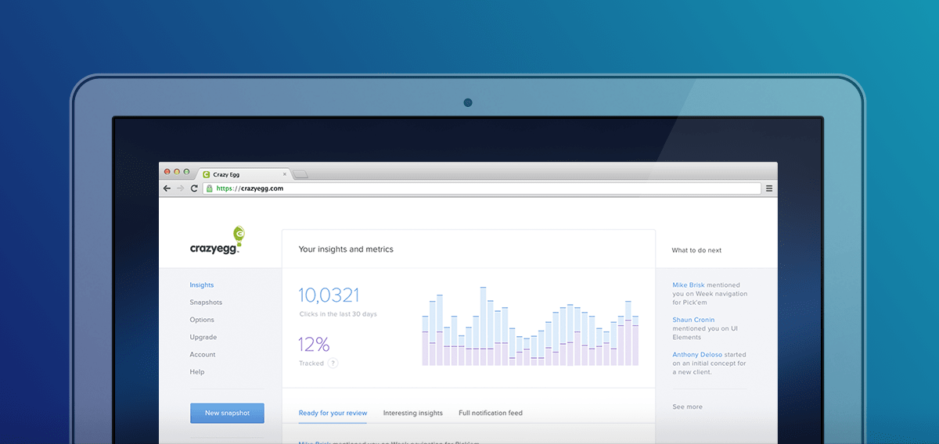Click the 12% tracked value

click(314, 344)
